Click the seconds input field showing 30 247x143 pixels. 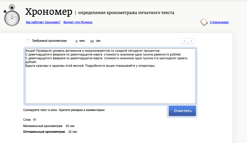click(91, 41)
